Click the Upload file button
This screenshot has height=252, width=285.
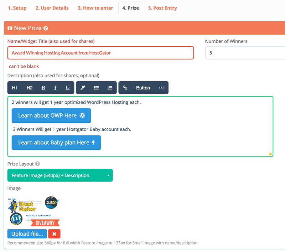click(x=27, y=234)
